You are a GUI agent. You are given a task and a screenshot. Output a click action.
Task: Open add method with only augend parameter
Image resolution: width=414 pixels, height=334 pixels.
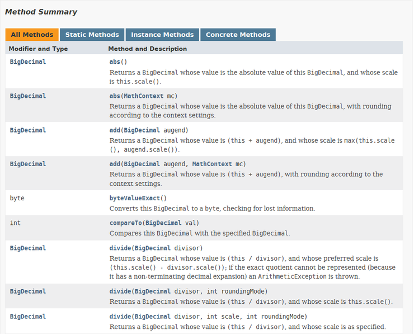coord(115,130)
